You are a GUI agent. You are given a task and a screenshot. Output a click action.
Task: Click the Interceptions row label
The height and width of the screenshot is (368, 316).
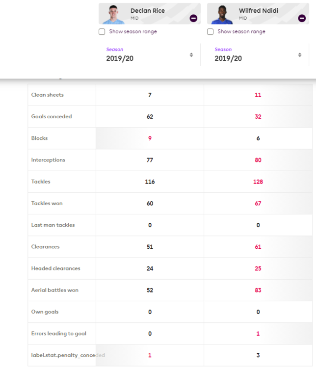coord(48,160)
